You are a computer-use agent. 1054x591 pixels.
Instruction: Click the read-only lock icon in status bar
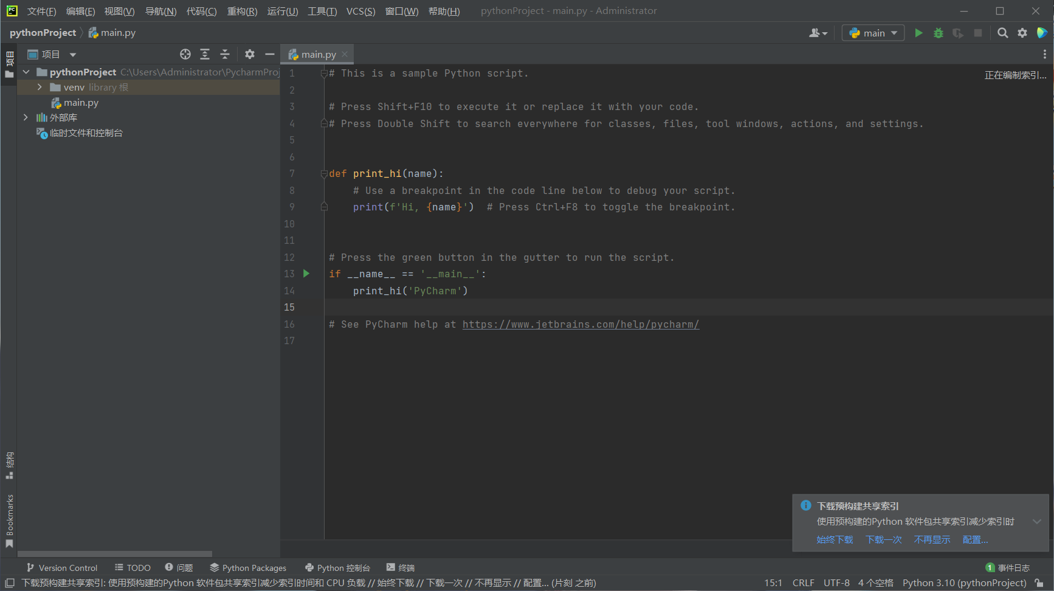click(x=1039, y=583)
